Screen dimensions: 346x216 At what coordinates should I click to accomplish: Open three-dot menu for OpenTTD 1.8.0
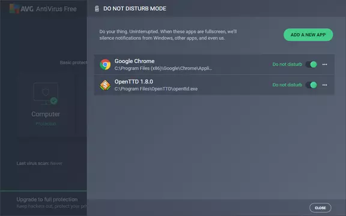click(x=324, y=85)
